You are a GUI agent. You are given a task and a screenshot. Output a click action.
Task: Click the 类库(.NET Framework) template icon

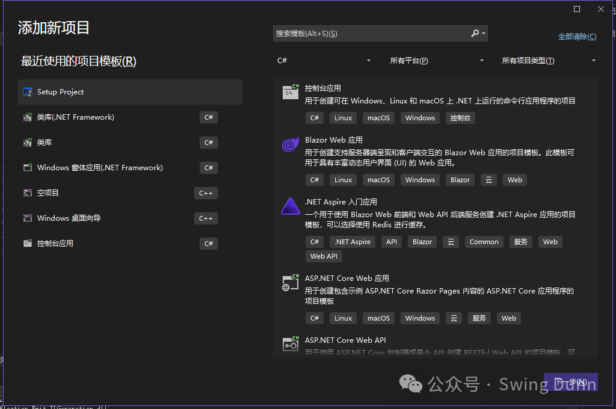(28, 117)
